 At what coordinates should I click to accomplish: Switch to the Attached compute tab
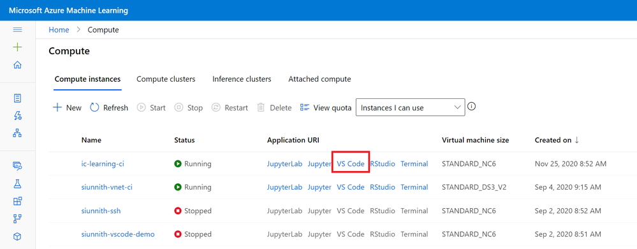[319, 79]
